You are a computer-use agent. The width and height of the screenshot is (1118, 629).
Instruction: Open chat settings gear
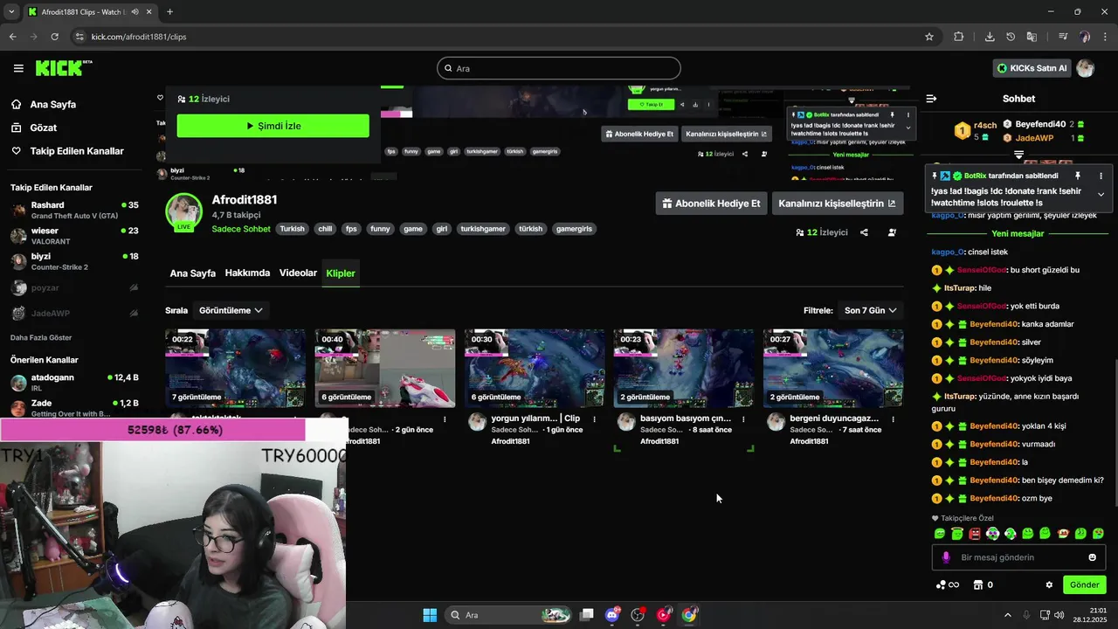pyautogui.click(x=1049, y=585)
